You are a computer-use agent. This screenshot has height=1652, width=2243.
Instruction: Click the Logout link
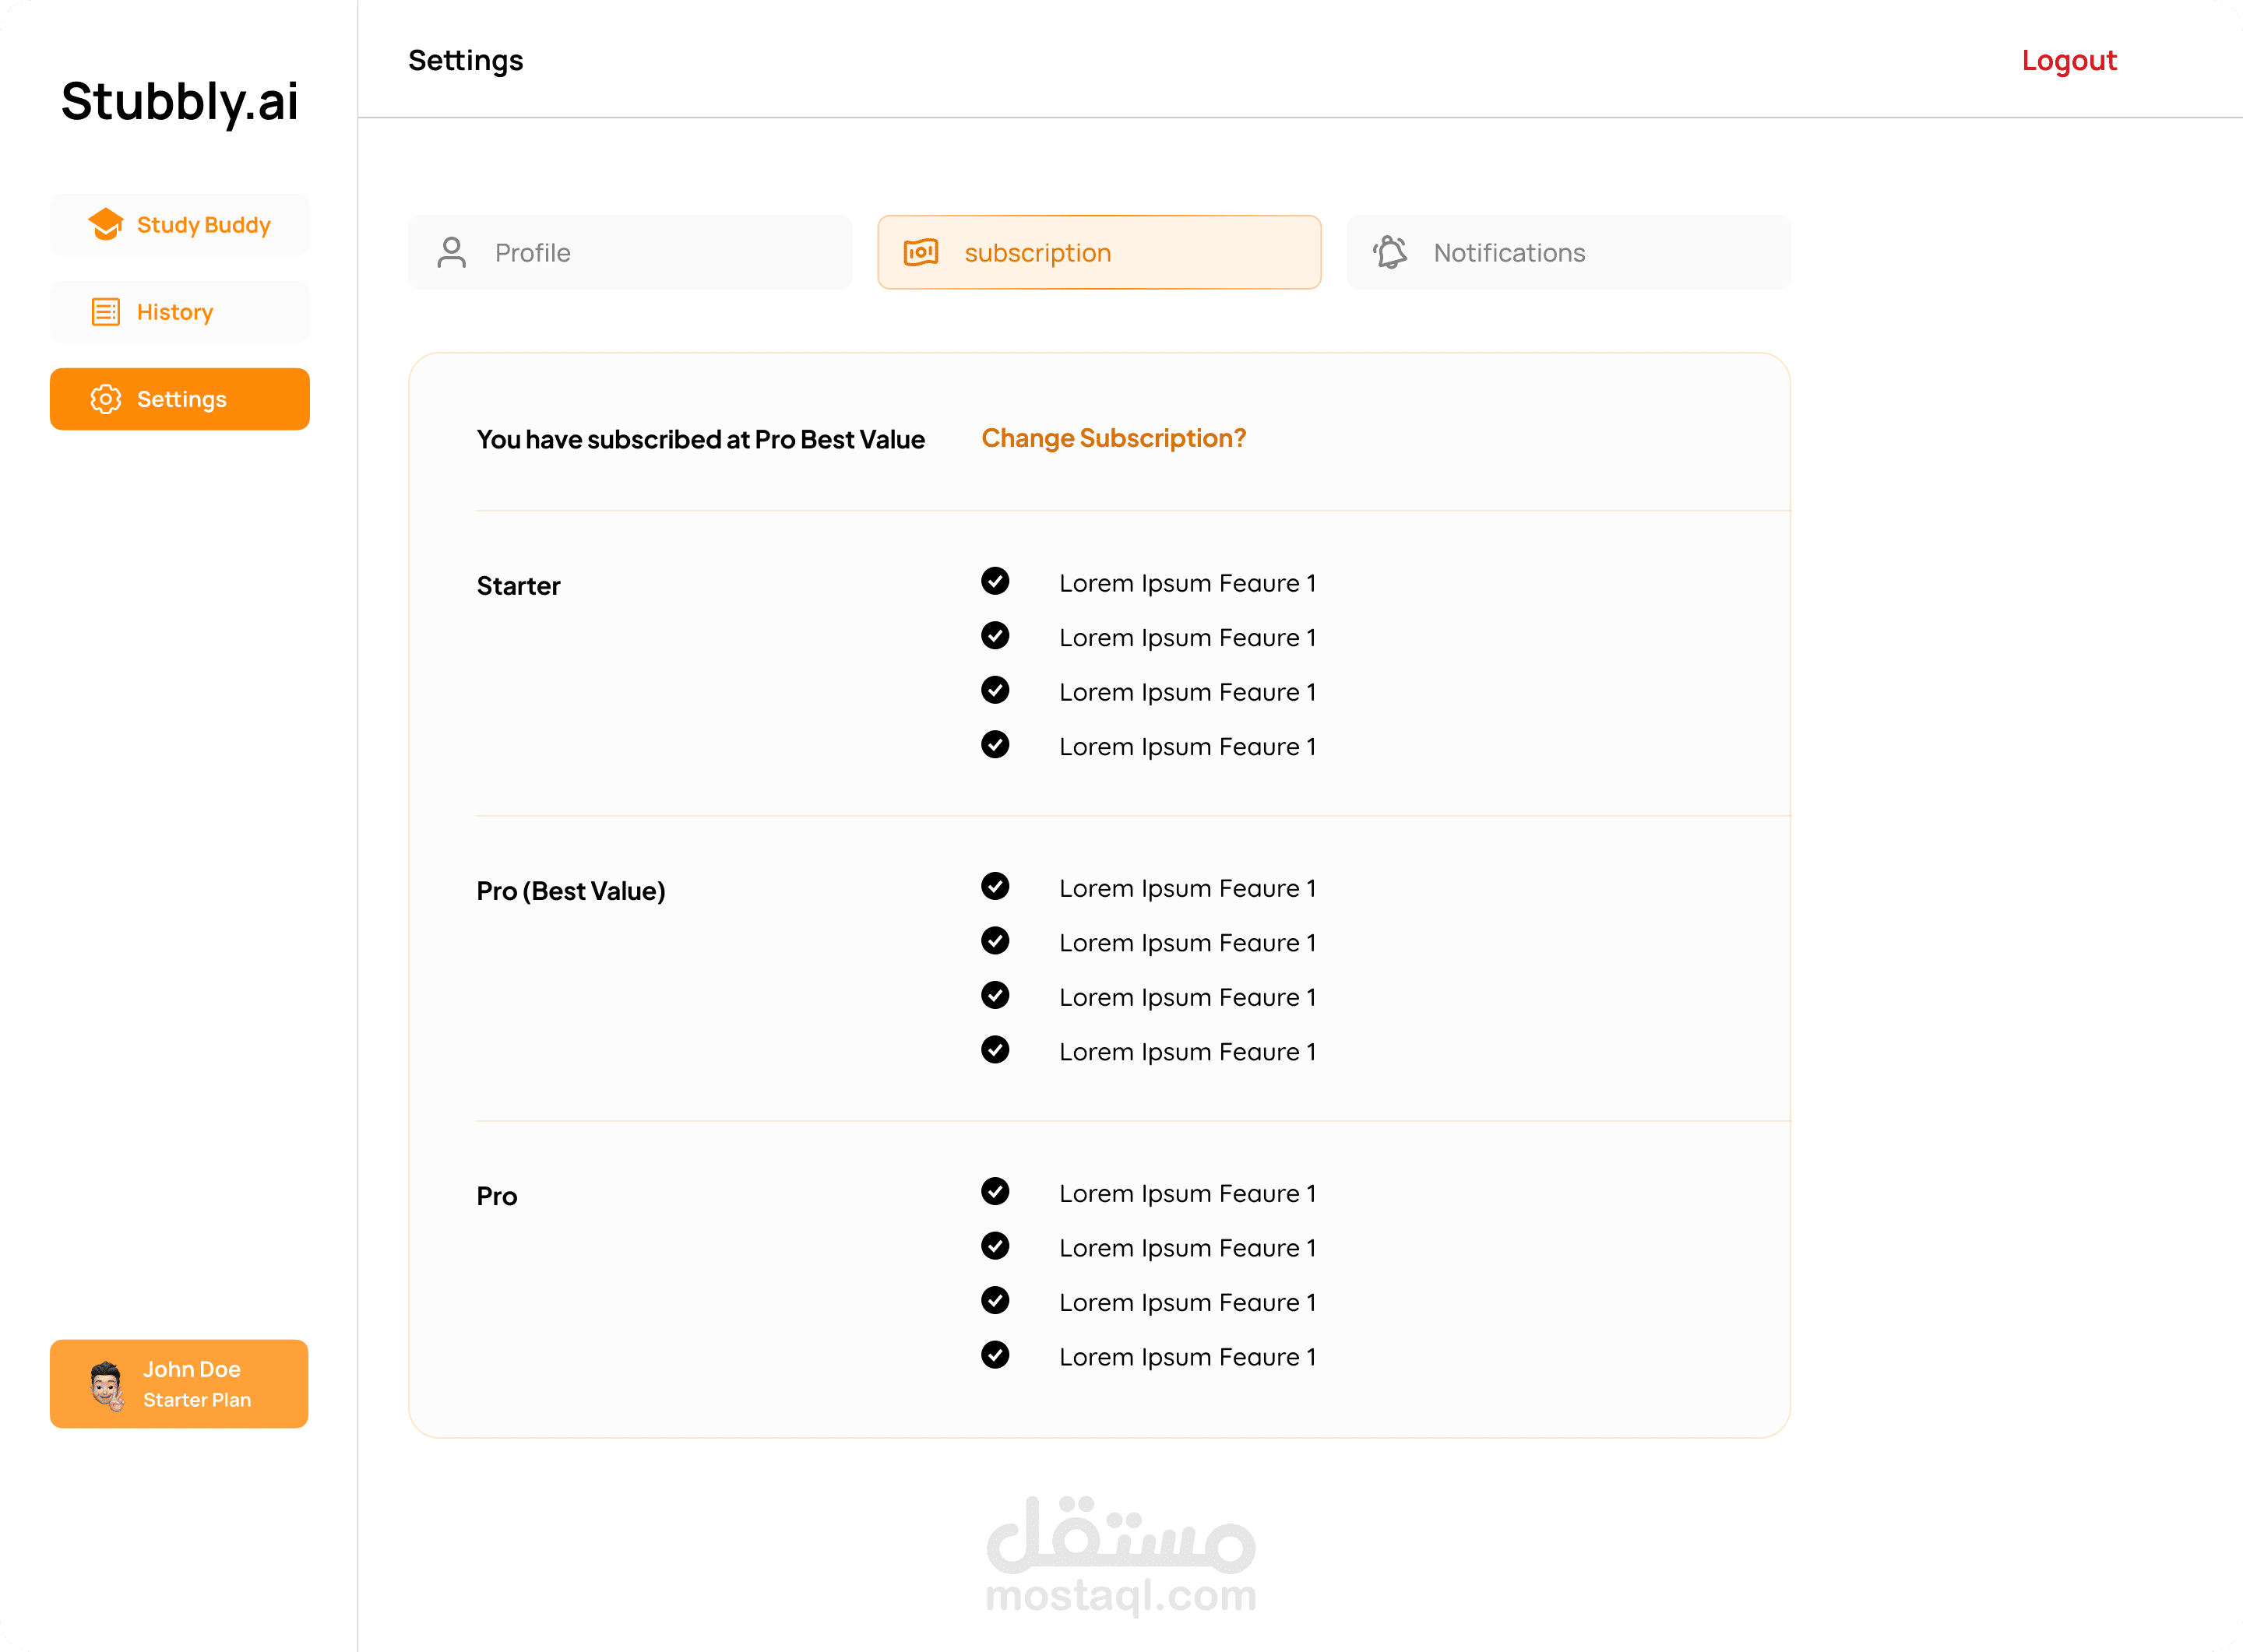pos(2069,61)
